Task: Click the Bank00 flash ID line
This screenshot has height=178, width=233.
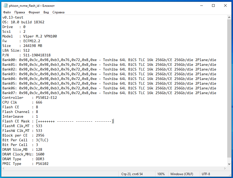Action: coord(109,60)
